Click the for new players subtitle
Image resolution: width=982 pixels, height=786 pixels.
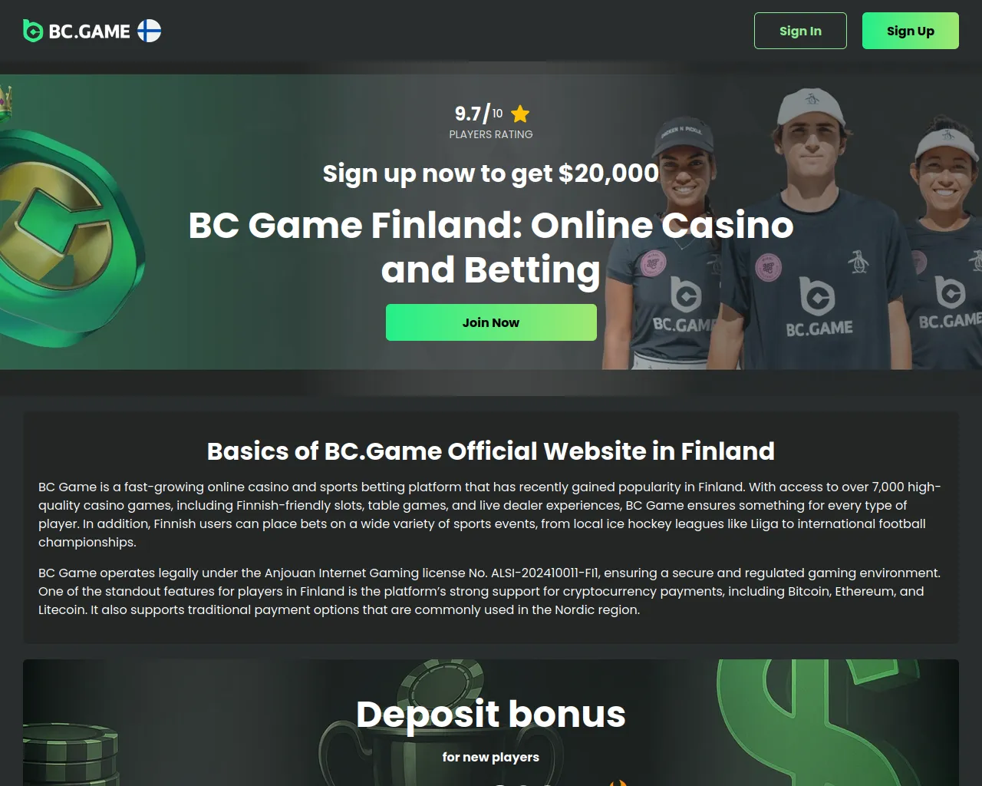(491, 757)
